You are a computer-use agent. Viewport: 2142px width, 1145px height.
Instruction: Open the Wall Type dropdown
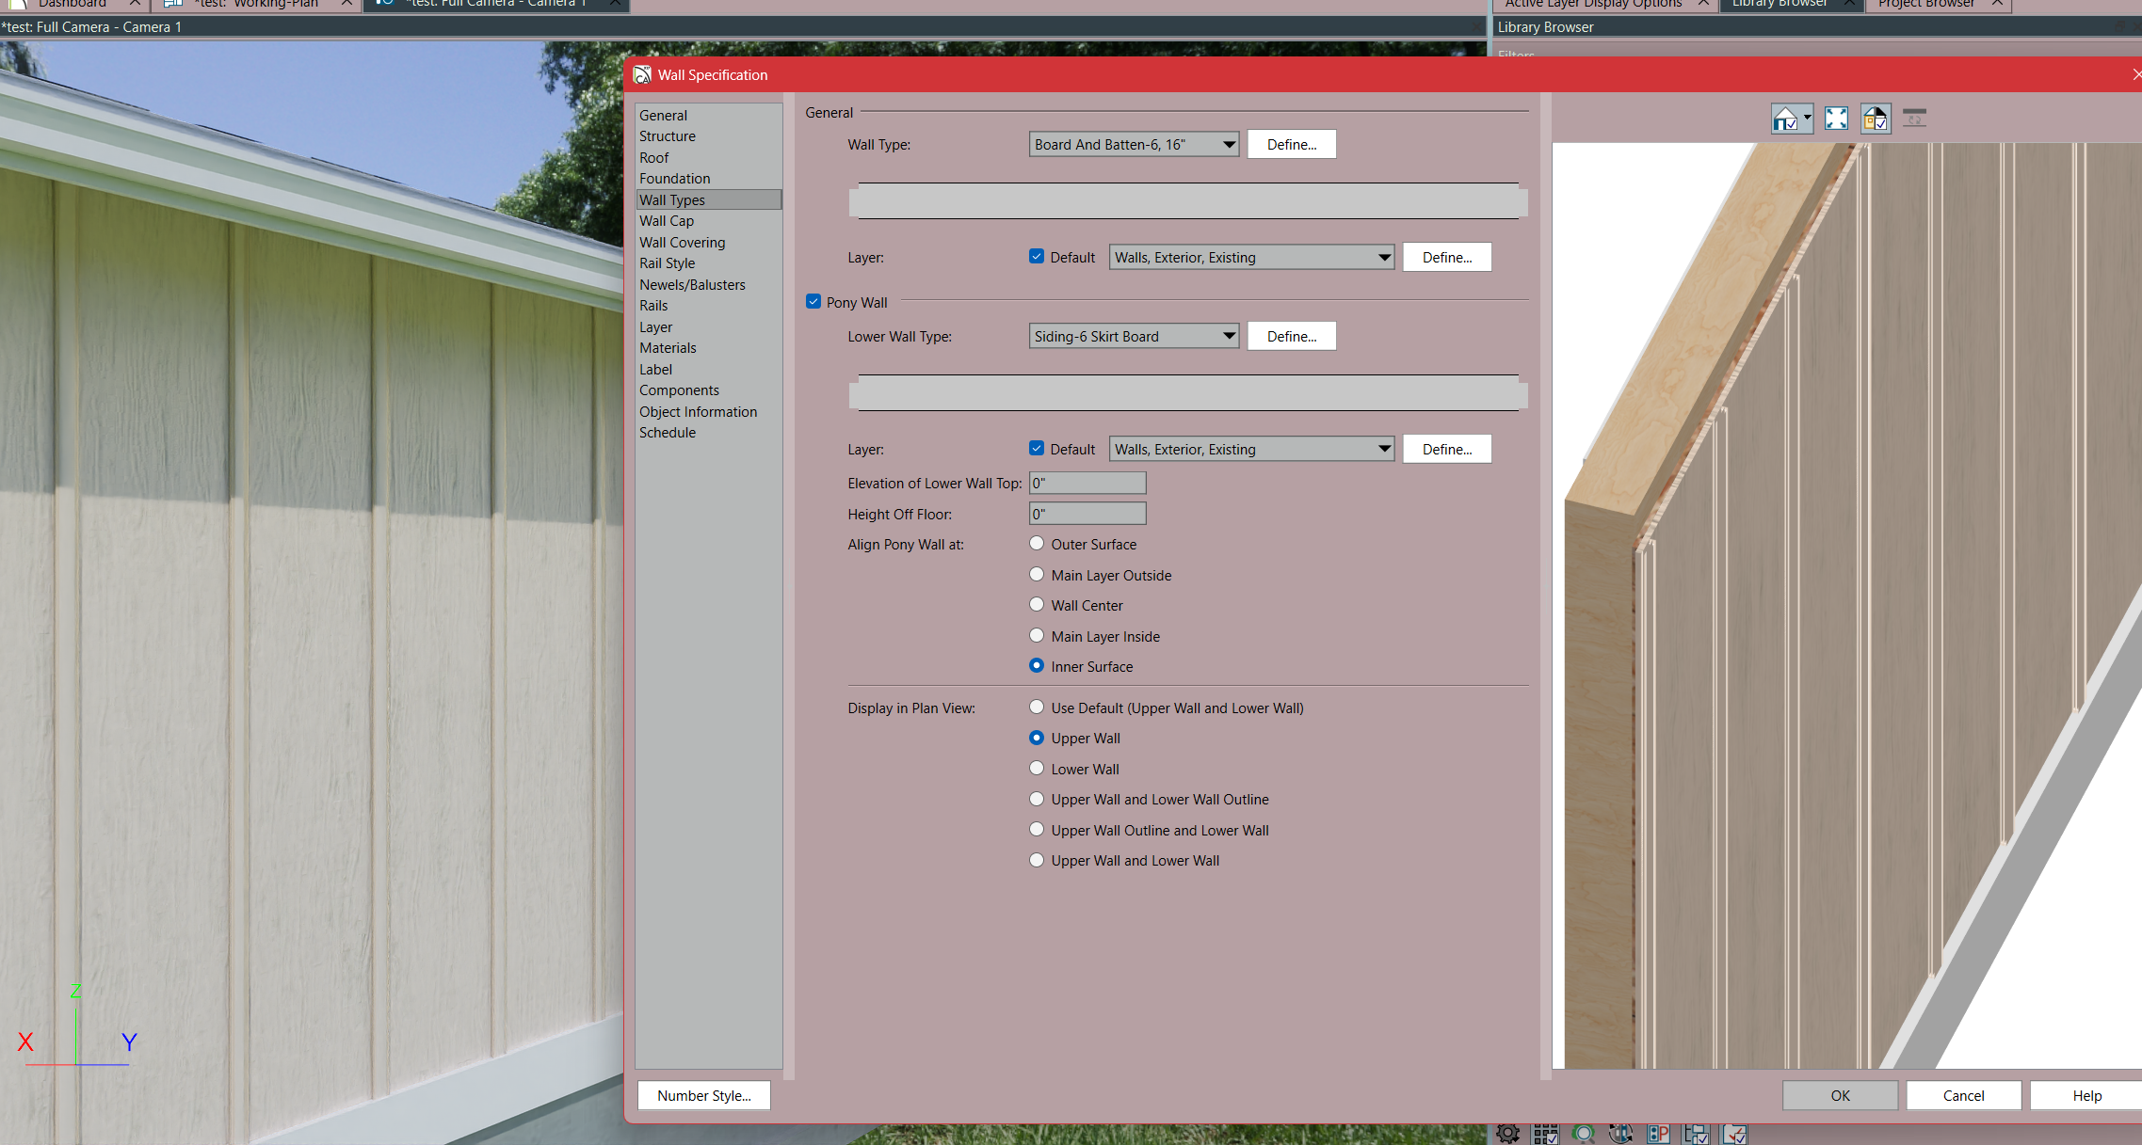point(1134,145)
